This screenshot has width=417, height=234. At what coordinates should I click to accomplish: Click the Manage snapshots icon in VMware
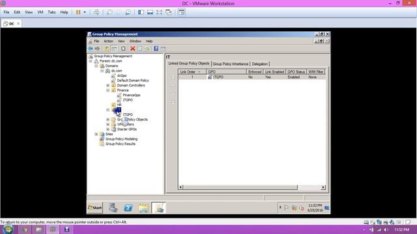[128, 12]
